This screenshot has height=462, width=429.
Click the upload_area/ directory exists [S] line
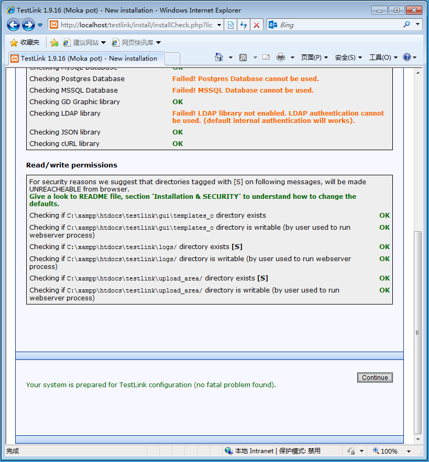149,278
